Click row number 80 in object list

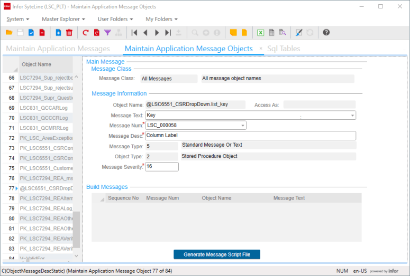11,218
